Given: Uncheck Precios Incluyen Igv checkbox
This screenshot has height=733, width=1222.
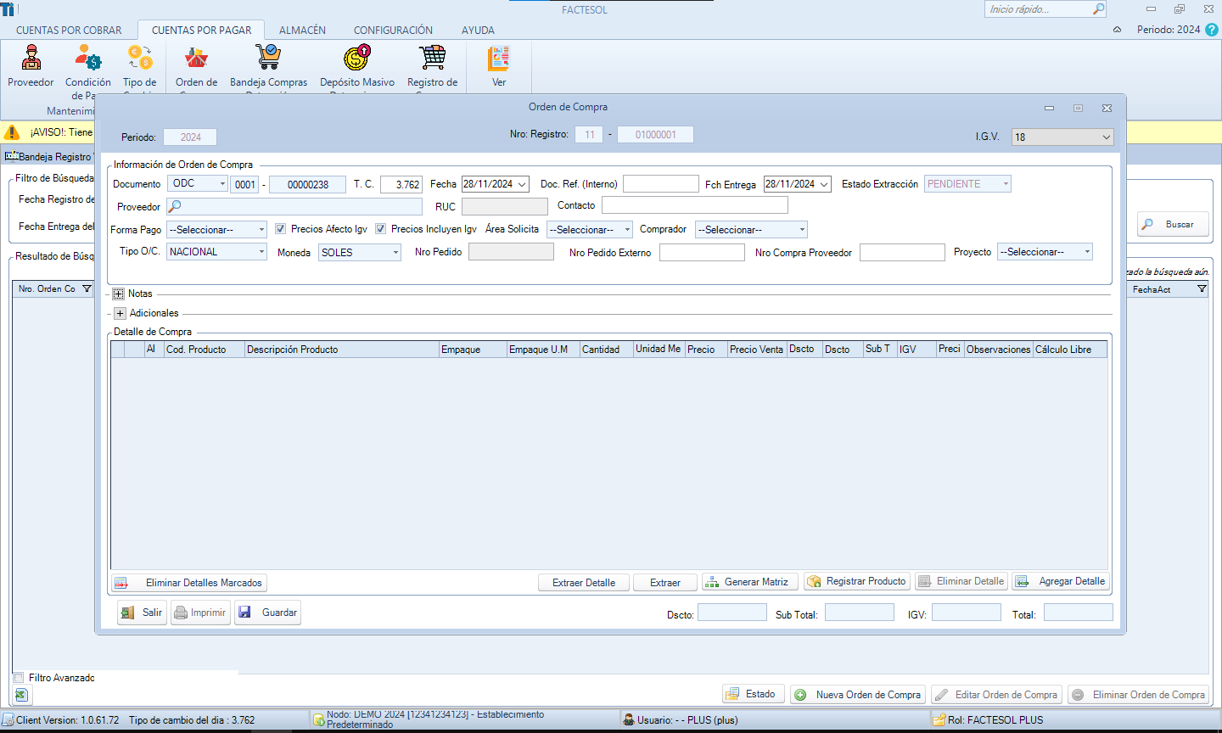Looking at the screenshot, I should [x=381, y=229].
